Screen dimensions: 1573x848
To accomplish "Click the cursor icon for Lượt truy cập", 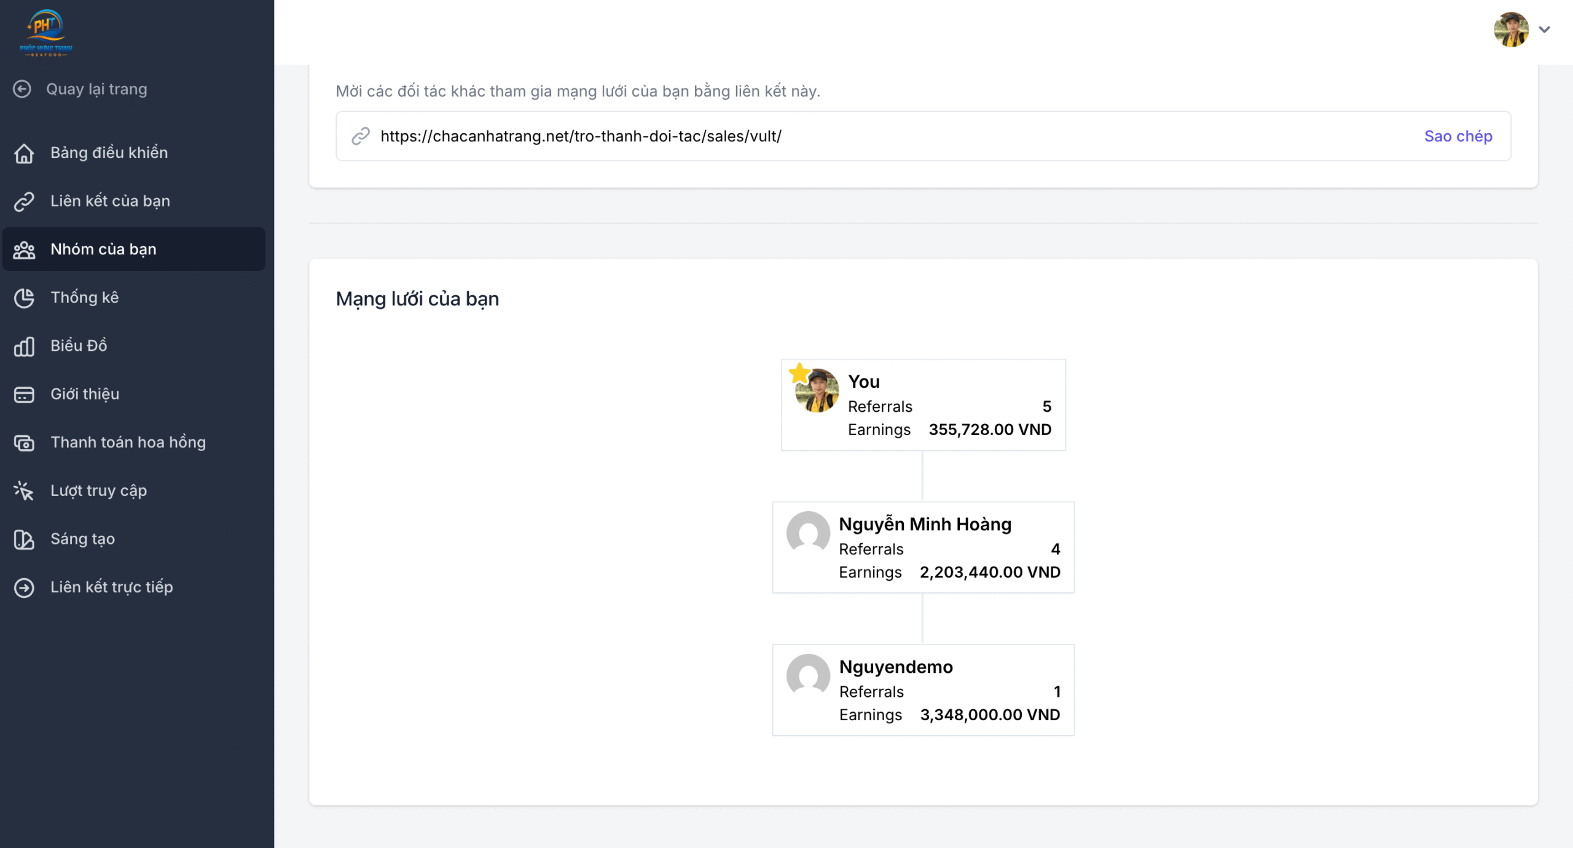I will click(x=24, y=491).
